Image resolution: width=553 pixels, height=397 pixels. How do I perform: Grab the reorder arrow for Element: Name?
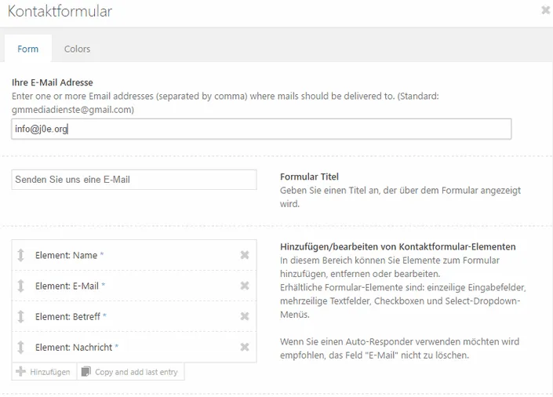(x=21, y=255)
